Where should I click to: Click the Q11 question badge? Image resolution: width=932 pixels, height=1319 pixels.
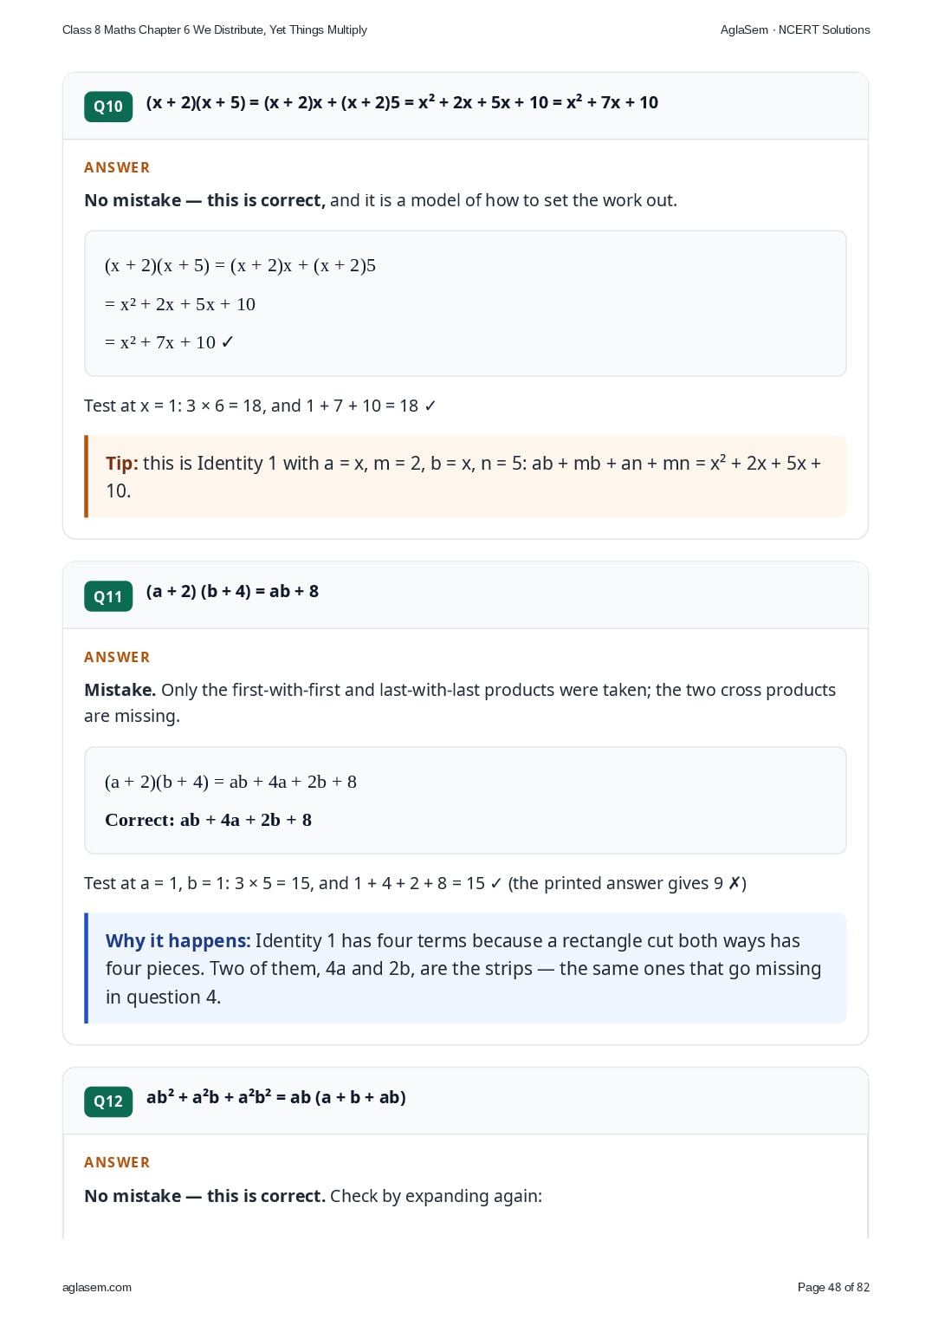click(108, 596)
